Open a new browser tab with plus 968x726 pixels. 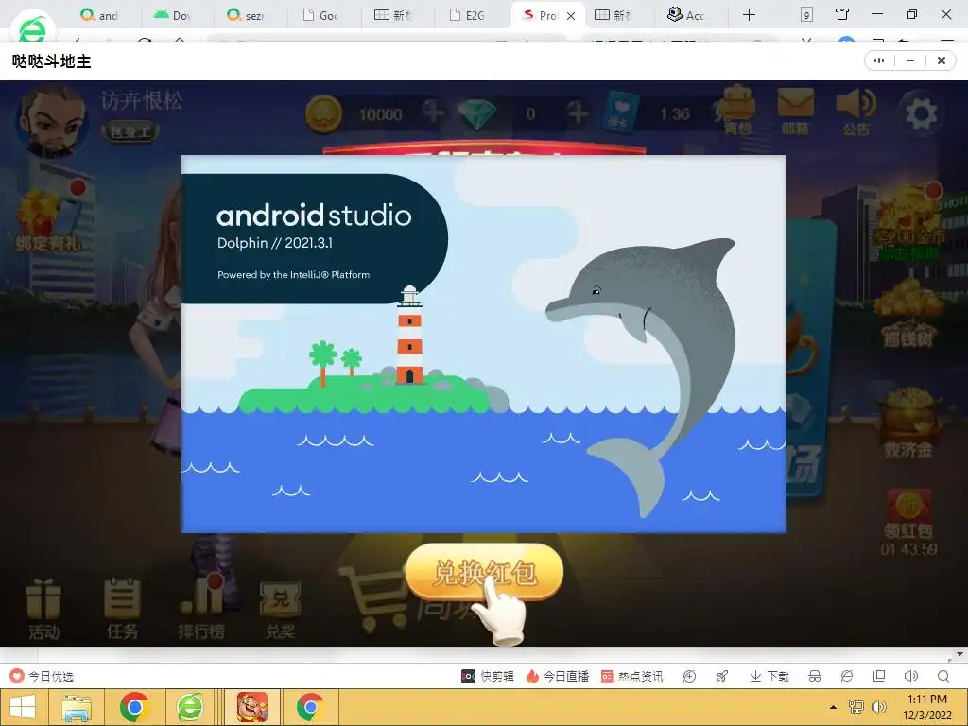[749, 15]
